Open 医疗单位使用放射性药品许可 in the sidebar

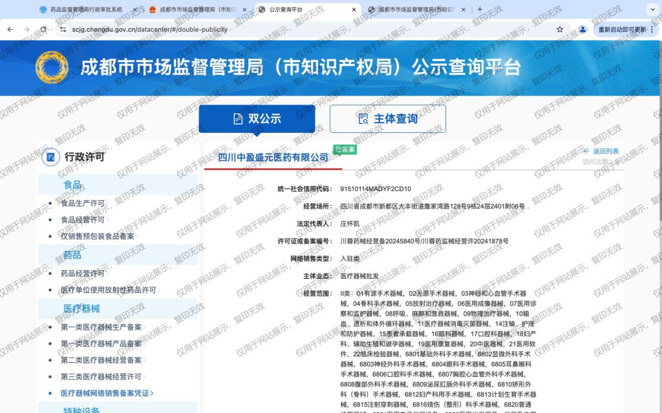click(109, 290)
